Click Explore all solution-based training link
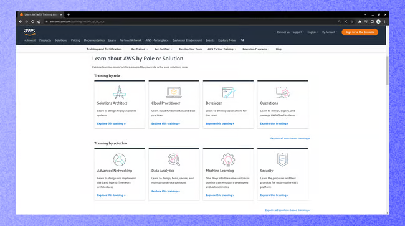 (x=287, y=210)
